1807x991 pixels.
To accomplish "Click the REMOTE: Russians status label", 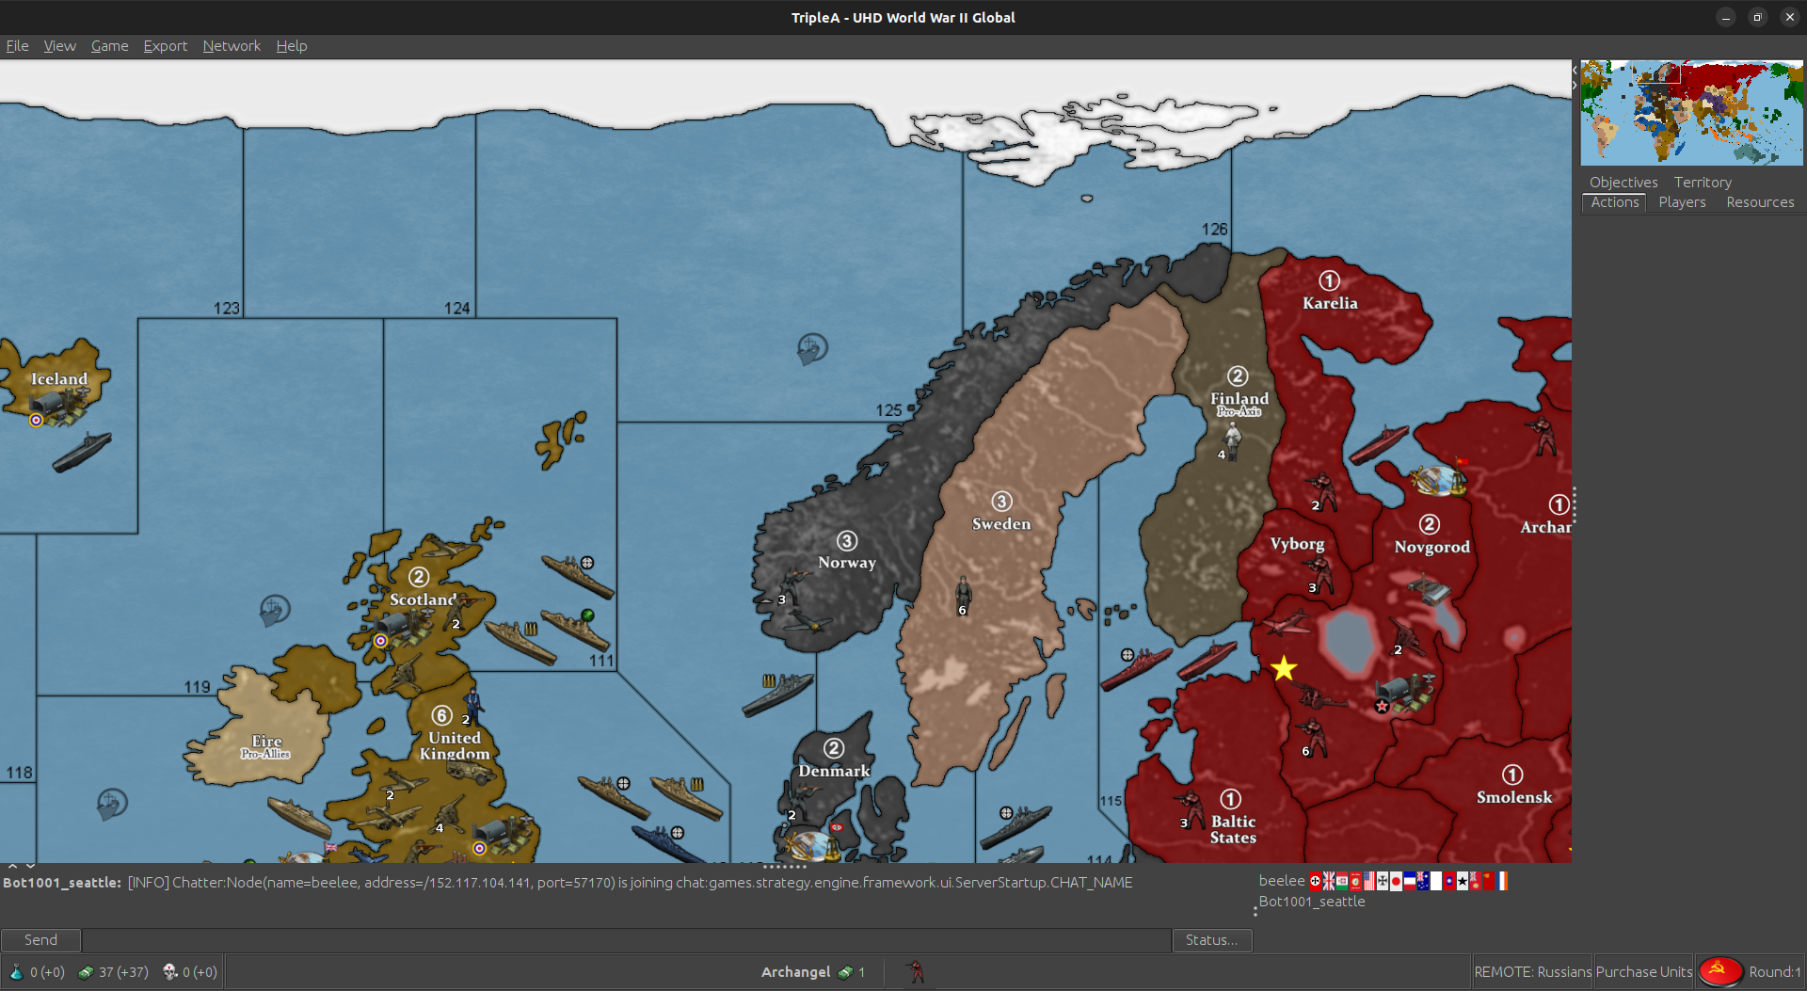I will 1532,971.
